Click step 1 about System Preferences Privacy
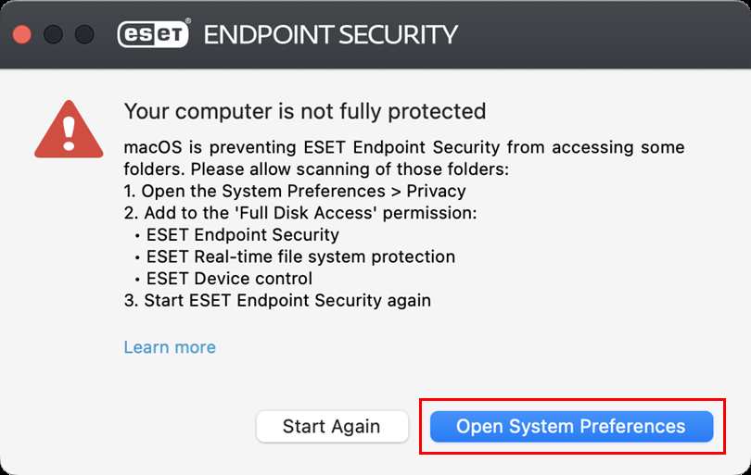This screenshot has height=475, width=751. click(295, 191)
